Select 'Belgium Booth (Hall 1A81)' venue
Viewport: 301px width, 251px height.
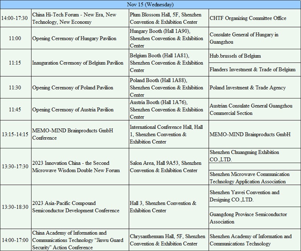tap(169, 63)
